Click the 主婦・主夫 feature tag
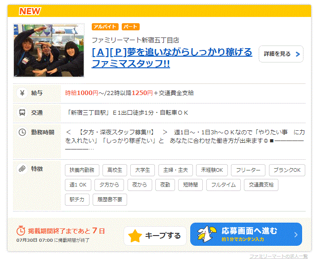 point(175,170)
